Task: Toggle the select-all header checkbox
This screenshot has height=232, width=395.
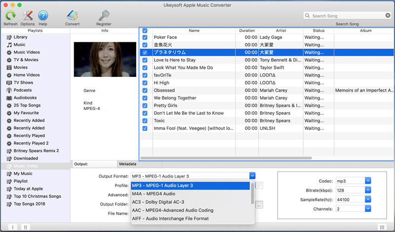Action: point(145,31)
